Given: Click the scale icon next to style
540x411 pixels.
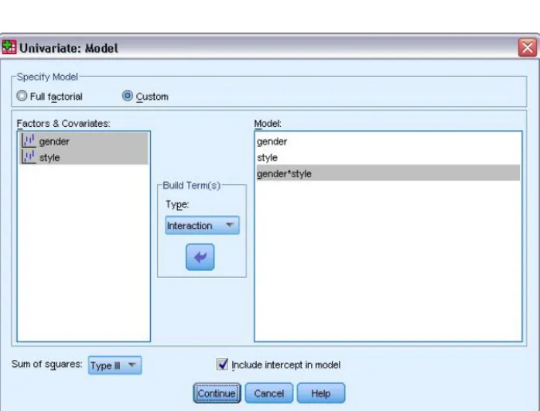Looking at the screenshot, I should tap(29, 157).
